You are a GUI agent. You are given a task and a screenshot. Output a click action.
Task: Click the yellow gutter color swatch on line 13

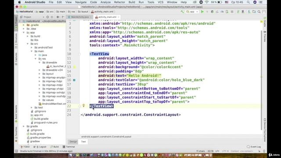[75, 67]
